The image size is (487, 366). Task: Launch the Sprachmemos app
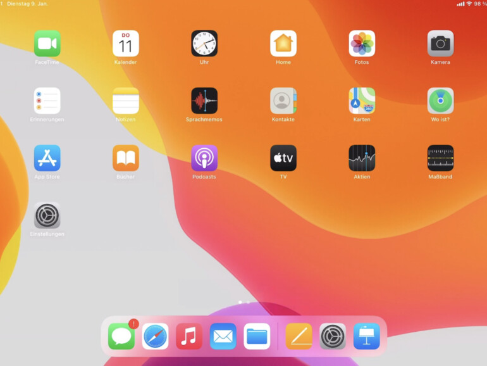pos(204,101)
